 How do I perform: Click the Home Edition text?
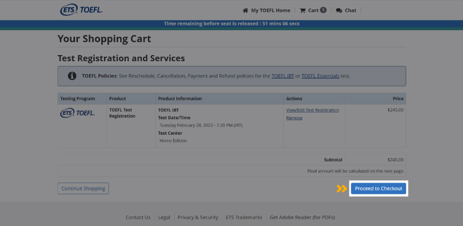pyautogui.click(x=173, y=141)
